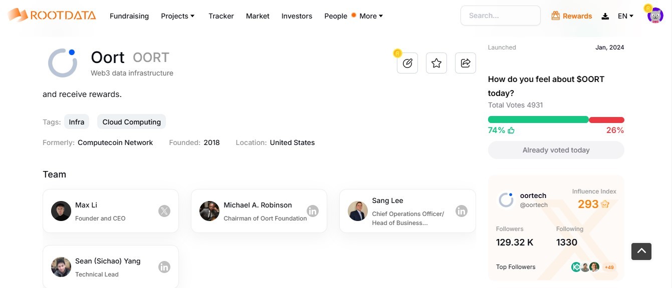This screenshot has width=672, height=288.
Task: Select the Cloud Computing tag
Action: [x=132, y=122]
